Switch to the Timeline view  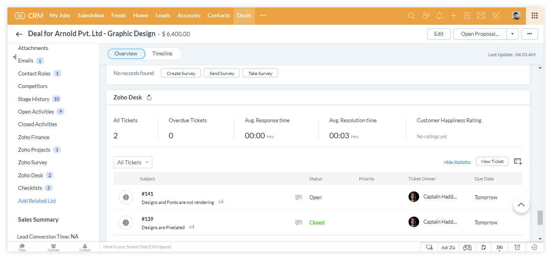pyautogui.click(x=162, y=54)
